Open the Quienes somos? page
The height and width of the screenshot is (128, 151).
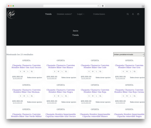point(64,14)
